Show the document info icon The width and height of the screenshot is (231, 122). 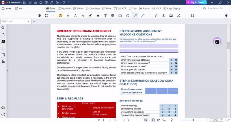tap(3, 114)
